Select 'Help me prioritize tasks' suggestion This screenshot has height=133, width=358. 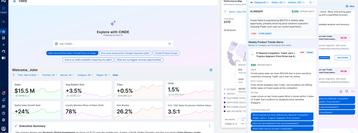(72, 53)
